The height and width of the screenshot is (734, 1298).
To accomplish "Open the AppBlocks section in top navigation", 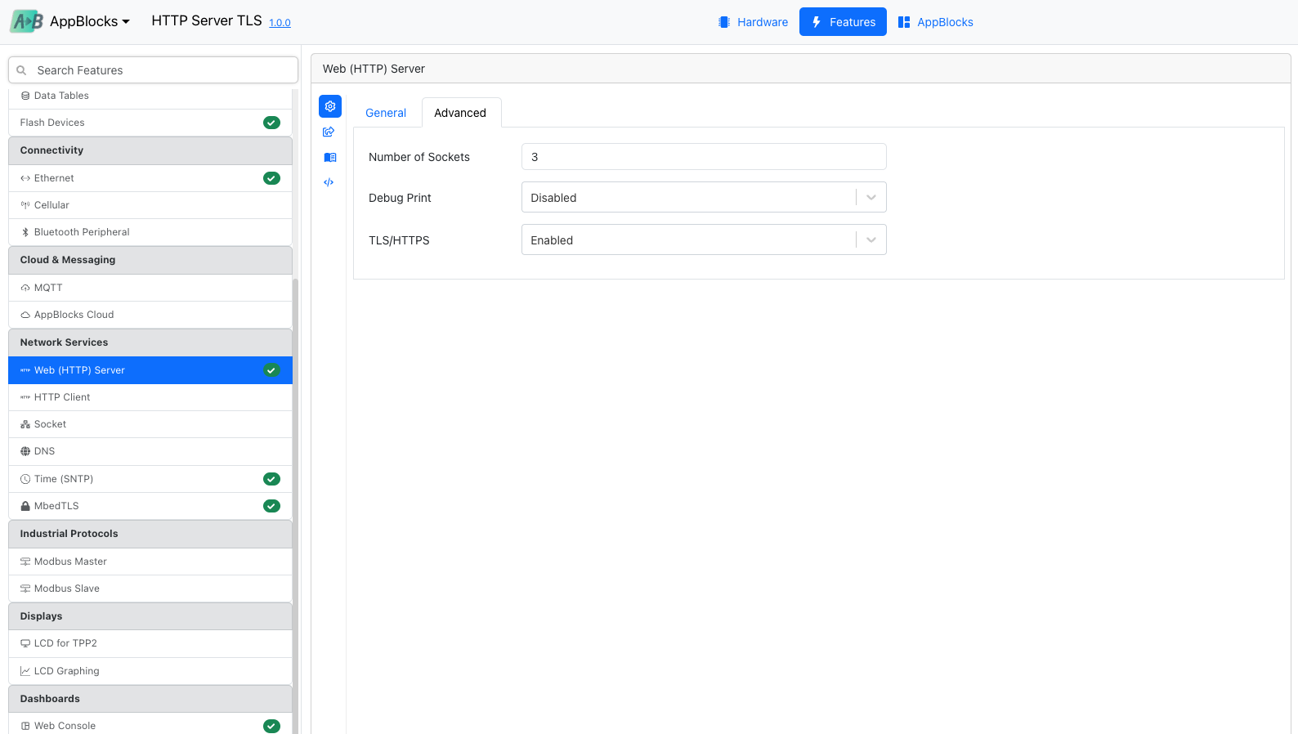I will (x=936, y=22).
